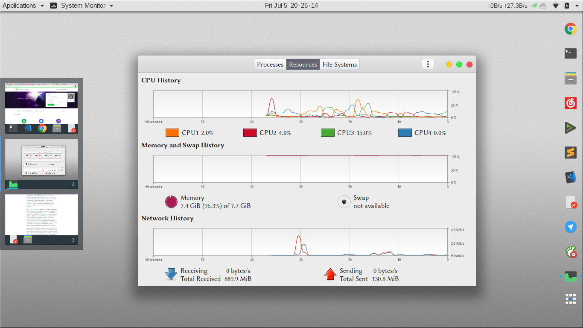Open the three-dot window menu button
Image resolution: width=583 pixels, height=328 pixels.
click(428, 64)
